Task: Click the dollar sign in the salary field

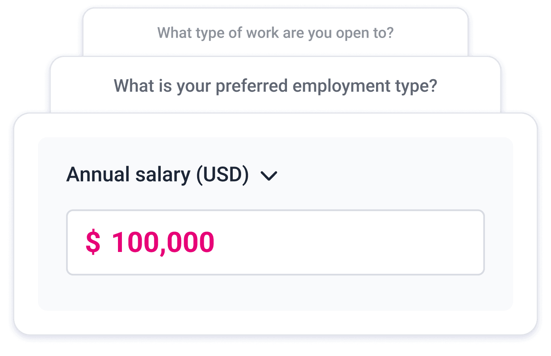Action: click(x=93, y=241)
